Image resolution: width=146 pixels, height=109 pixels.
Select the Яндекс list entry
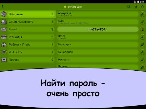(98, 66)
